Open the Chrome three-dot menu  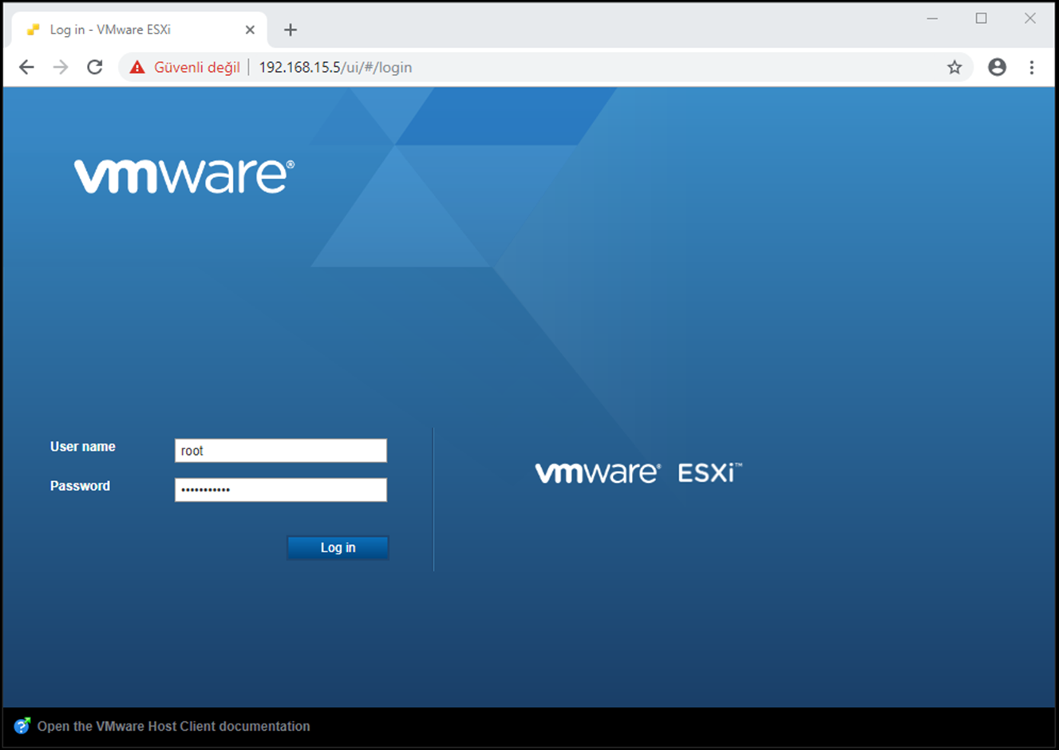click(1032, 67)
